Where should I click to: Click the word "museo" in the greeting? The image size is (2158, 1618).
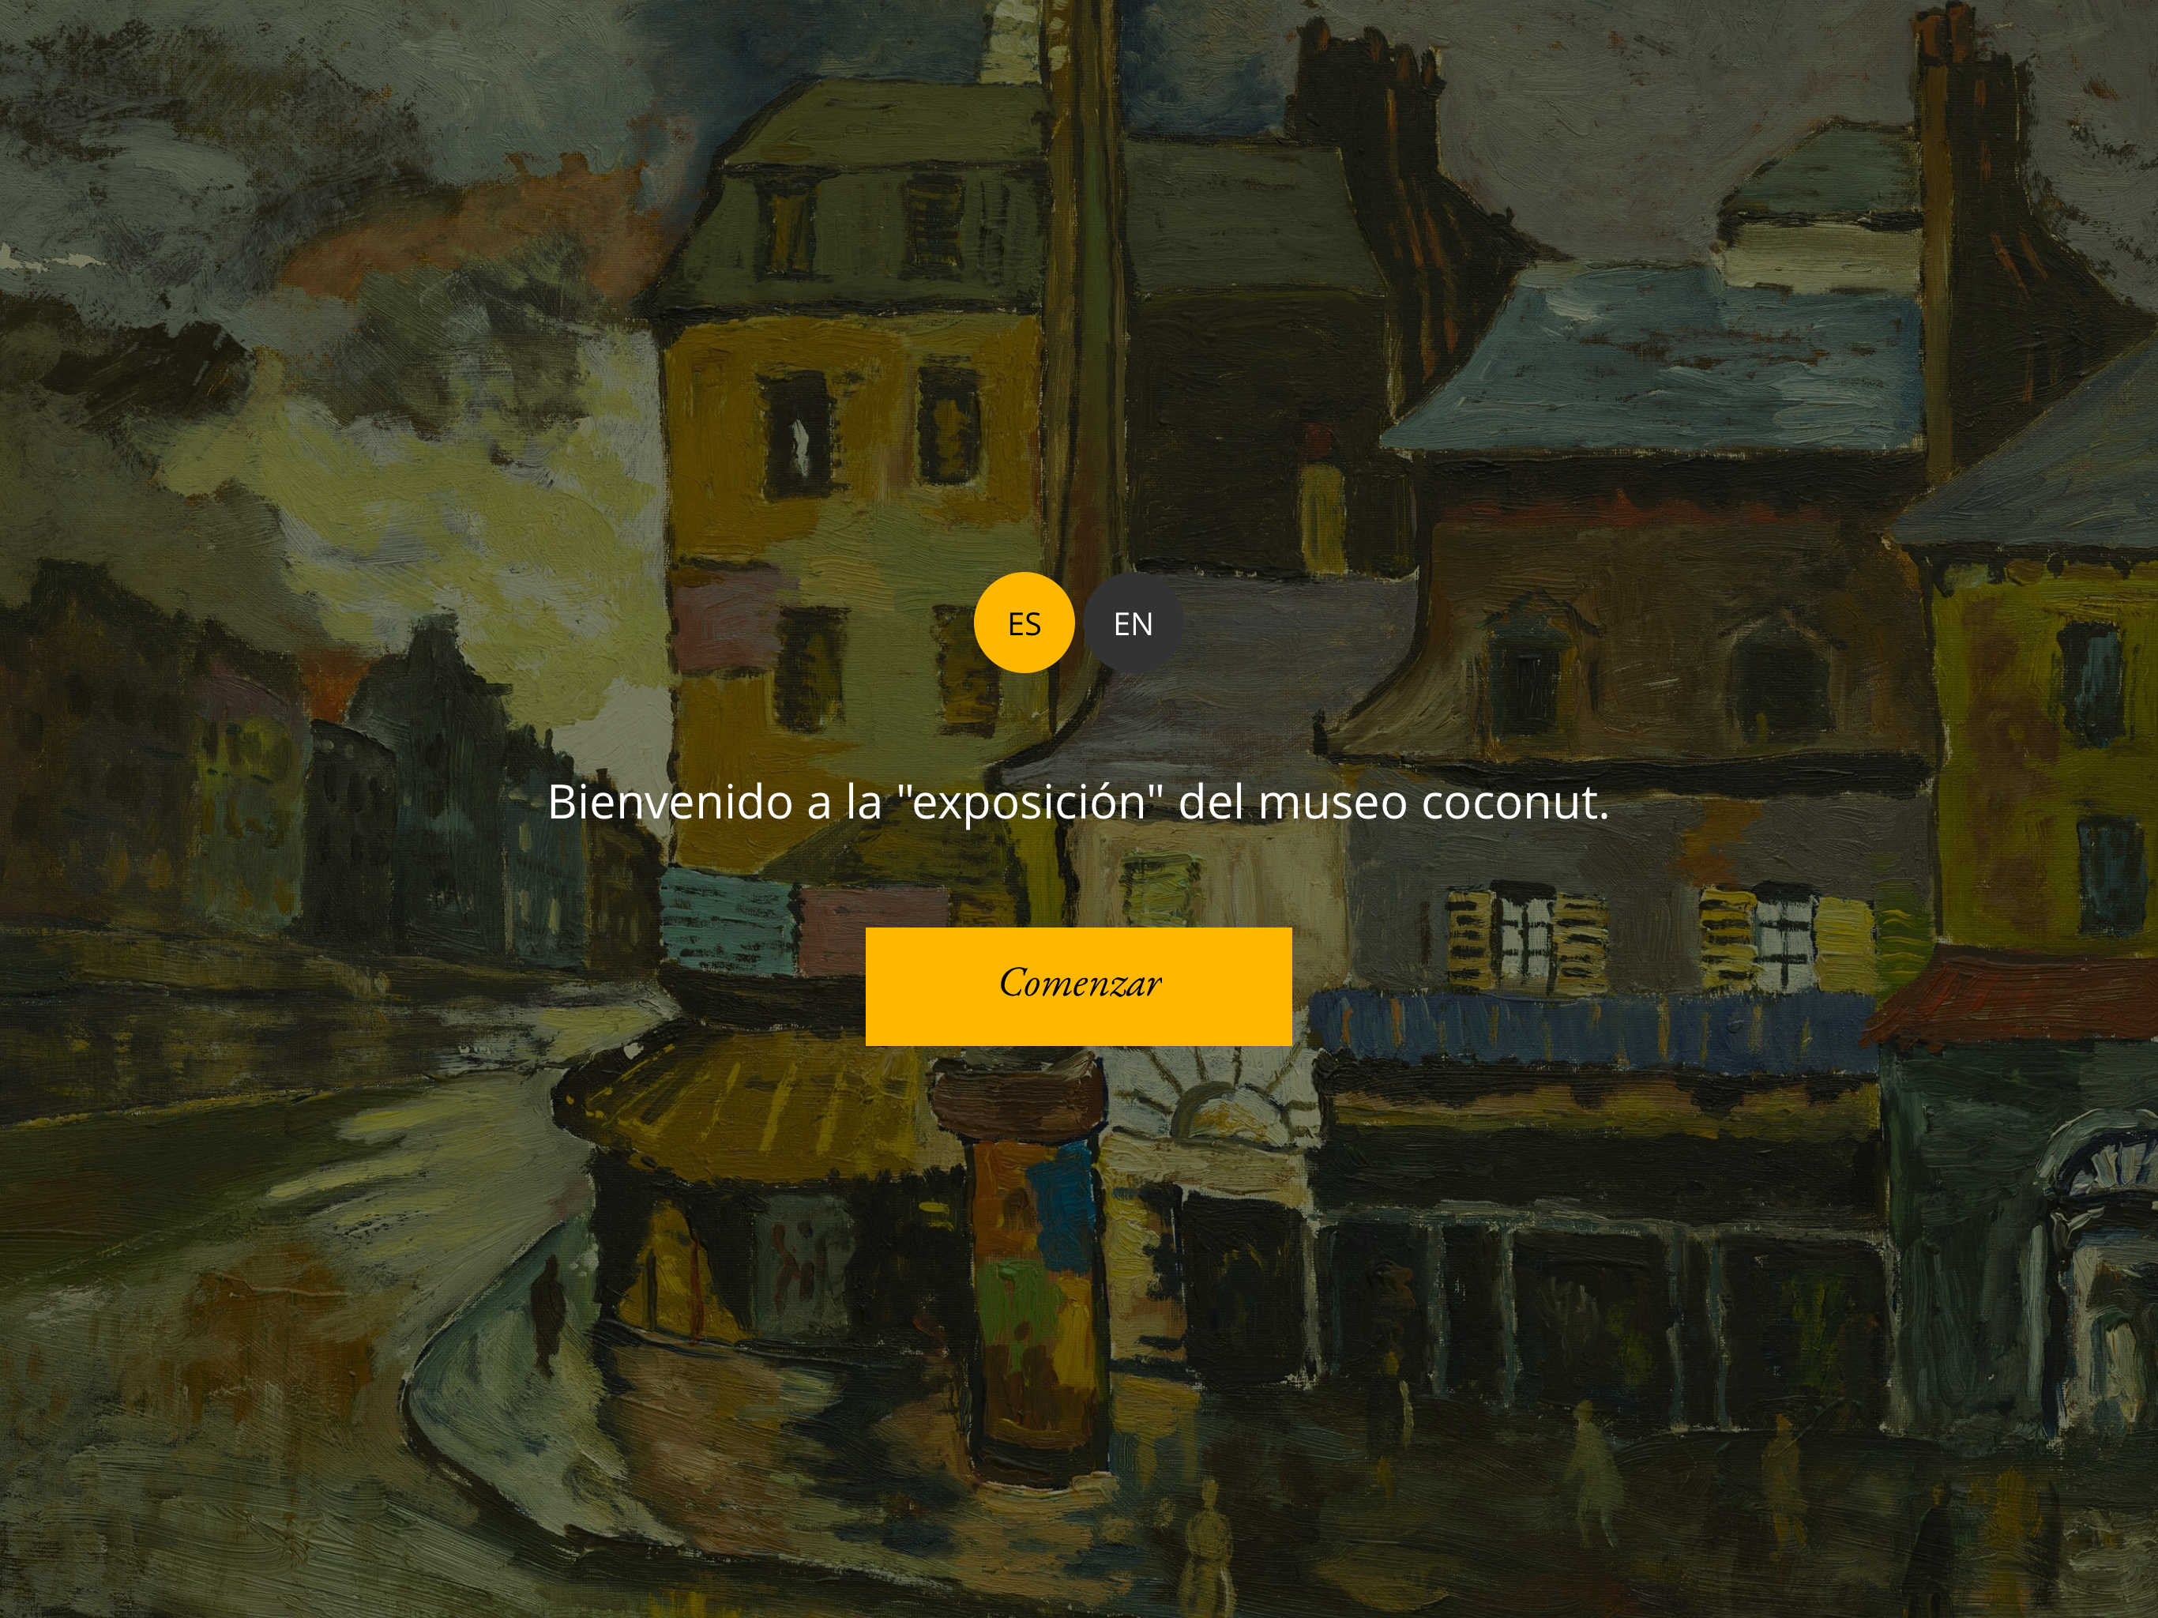(1333, 802)
